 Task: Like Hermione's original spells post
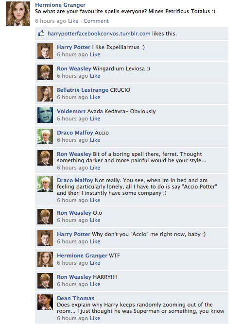pos(73,21)
